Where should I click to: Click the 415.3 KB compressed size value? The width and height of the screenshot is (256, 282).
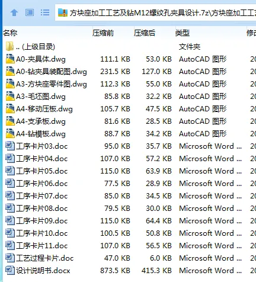click(156, 271)
